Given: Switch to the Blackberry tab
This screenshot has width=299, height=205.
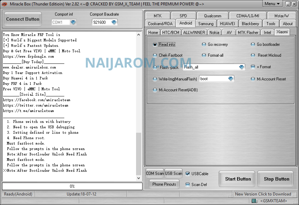Looking at the screenshot, I should point(250,24).
